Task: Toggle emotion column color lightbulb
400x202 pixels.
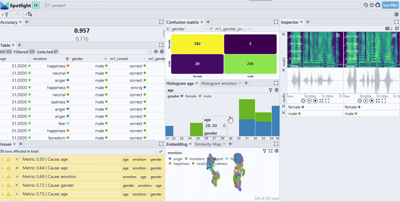Action: coord(67,59)
